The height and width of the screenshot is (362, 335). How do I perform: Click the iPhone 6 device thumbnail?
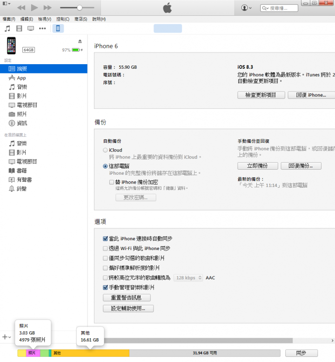point(11,46)
